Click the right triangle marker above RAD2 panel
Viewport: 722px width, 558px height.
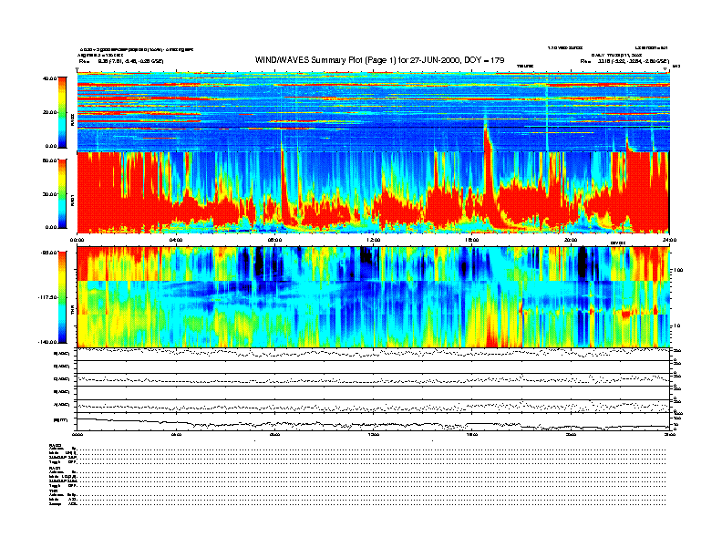665,69
